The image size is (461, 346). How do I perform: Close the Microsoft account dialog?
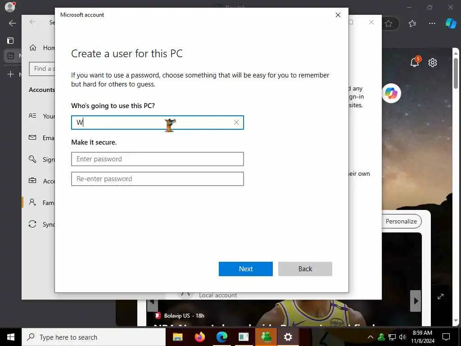click(338, 15)
